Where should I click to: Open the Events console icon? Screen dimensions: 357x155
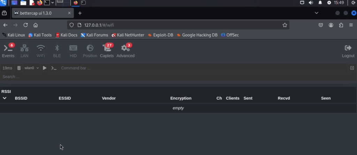point(8,49)
